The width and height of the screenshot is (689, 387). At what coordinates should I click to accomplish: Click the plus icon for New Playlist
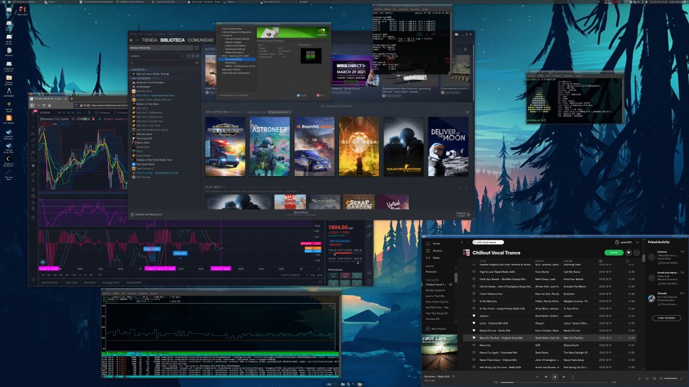428,329
